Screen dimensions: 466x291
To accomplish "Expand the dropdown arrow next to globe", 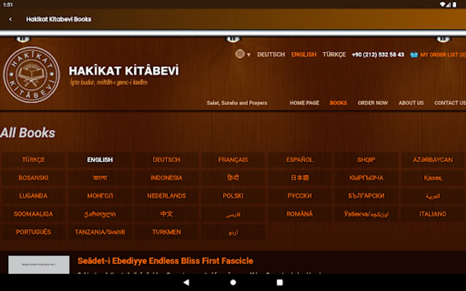I will coord(249,55).
